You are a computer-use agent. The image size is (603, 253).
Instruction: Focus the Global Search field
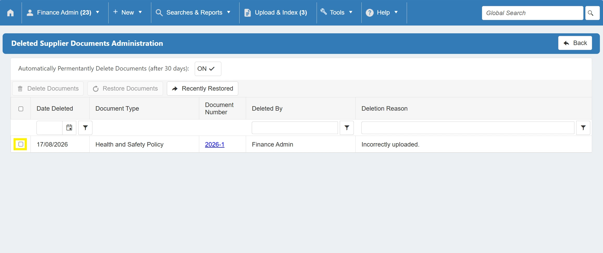click(532, 13)
